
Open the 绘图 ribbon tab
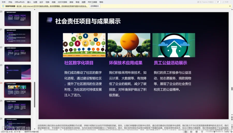35,2
